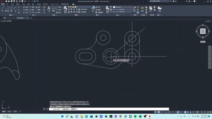Viewport: 212px width, 119px height.
Task: Select the Stretch tool
Action: tap(26, 13)
